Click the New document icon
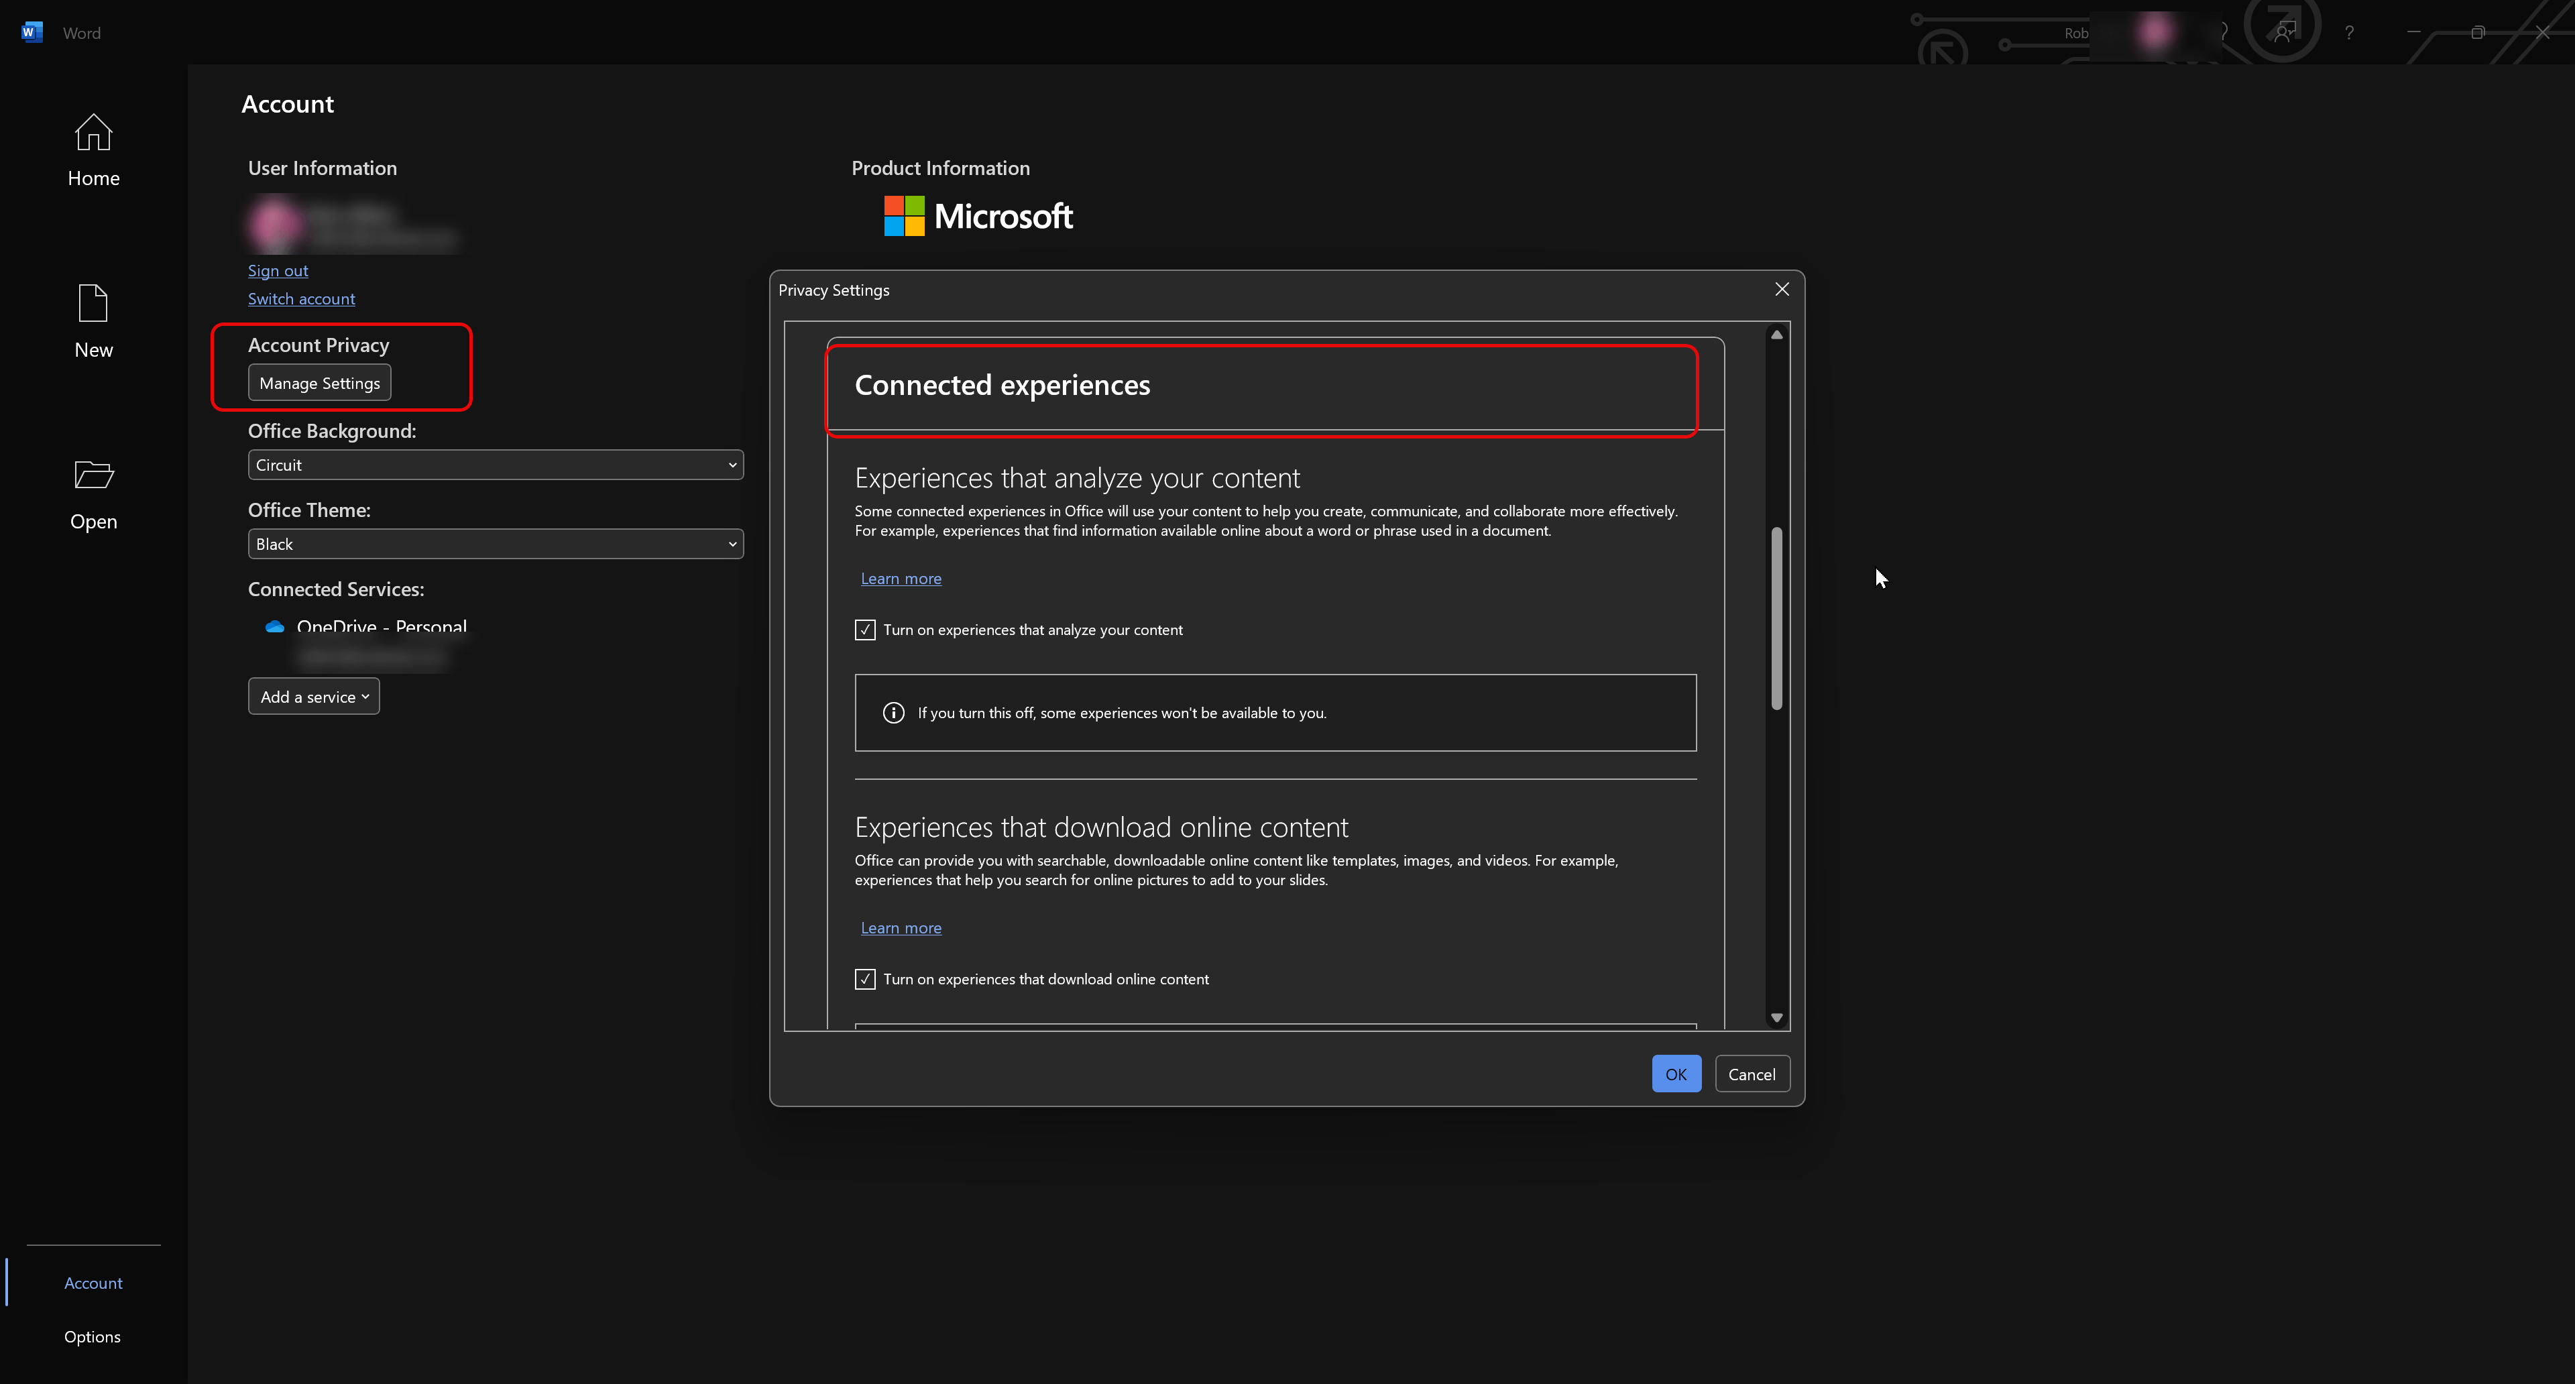This screenshot has height=1384, width=2575. click(x=93, y=304)
